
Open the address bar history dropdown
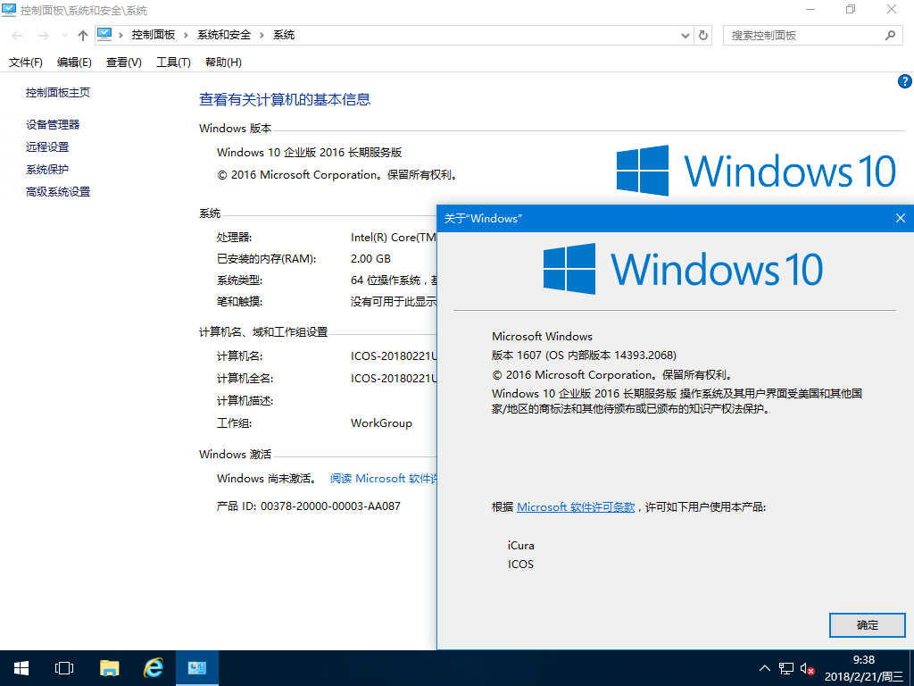pos(684,35)
